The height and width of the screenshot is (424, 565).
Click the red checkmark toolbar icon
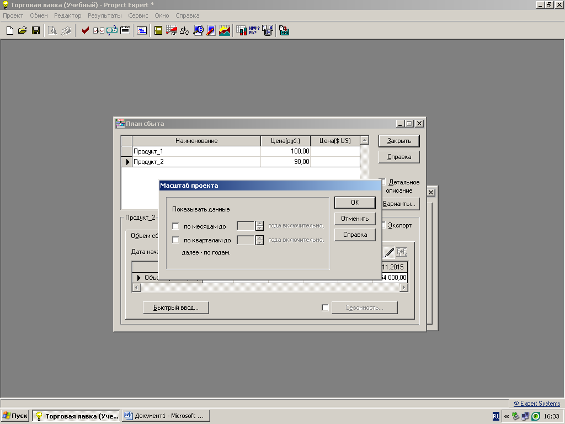(x=85, y=31)
